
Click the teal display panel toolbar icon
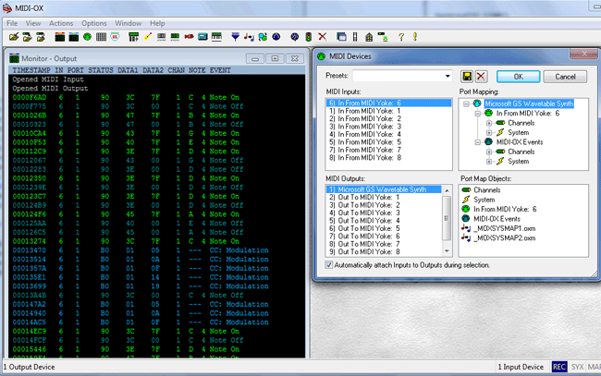click(202, 37)
